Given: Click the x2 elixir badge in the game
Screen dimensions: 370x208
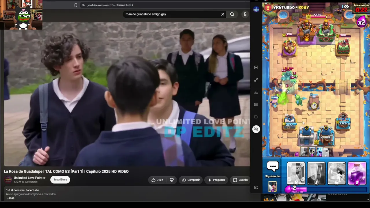Looking at the screenshot, I should [x=361, y=22].
